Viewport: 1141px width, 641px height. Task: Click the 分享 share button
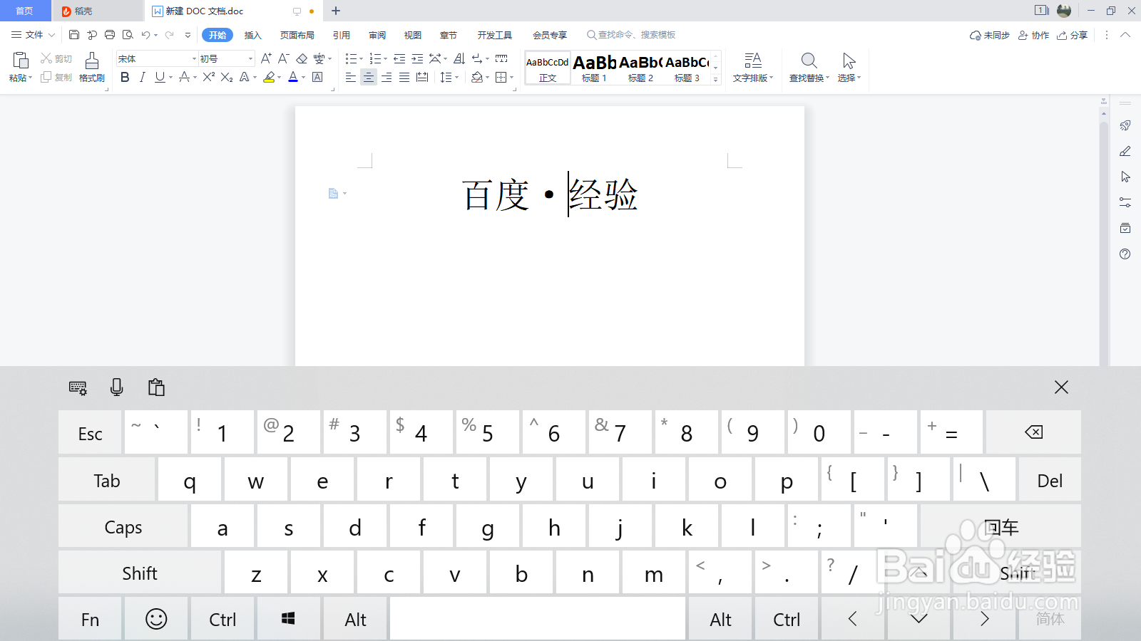(1073, 35)
